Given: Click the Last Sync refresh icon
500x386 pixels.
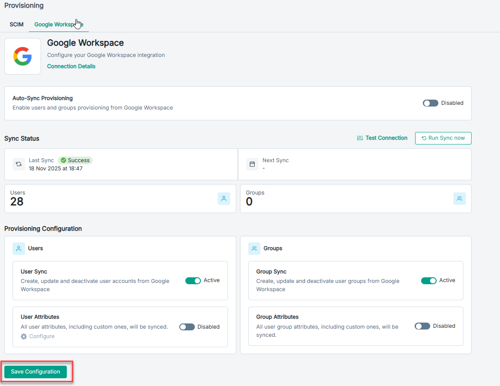Looking at the screenshot, I should point(19,164).
